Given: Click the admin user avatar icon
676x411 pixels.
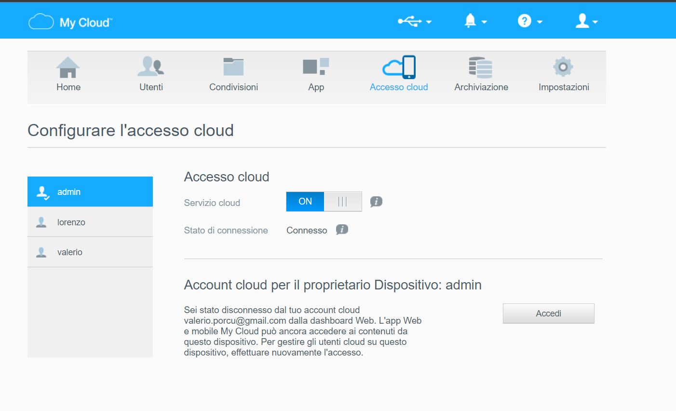Looking at the screenshot, I should 42,192.
